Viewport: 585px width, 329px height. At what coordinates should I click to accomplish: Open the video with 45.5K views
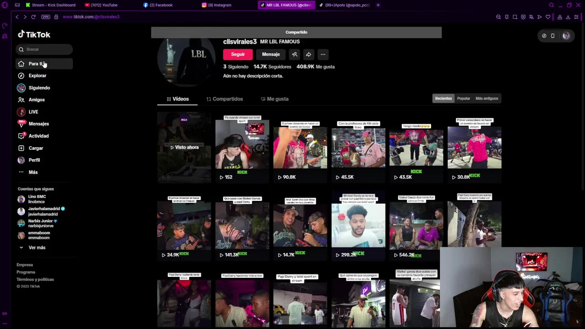coord(358,147)
